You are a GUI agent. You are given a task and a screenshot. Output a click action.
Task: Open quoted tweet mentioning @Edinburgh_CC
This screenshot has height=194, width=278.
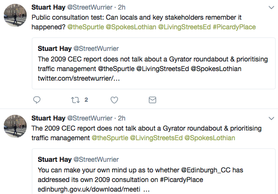pyautogui.click(x=154, y=171)
